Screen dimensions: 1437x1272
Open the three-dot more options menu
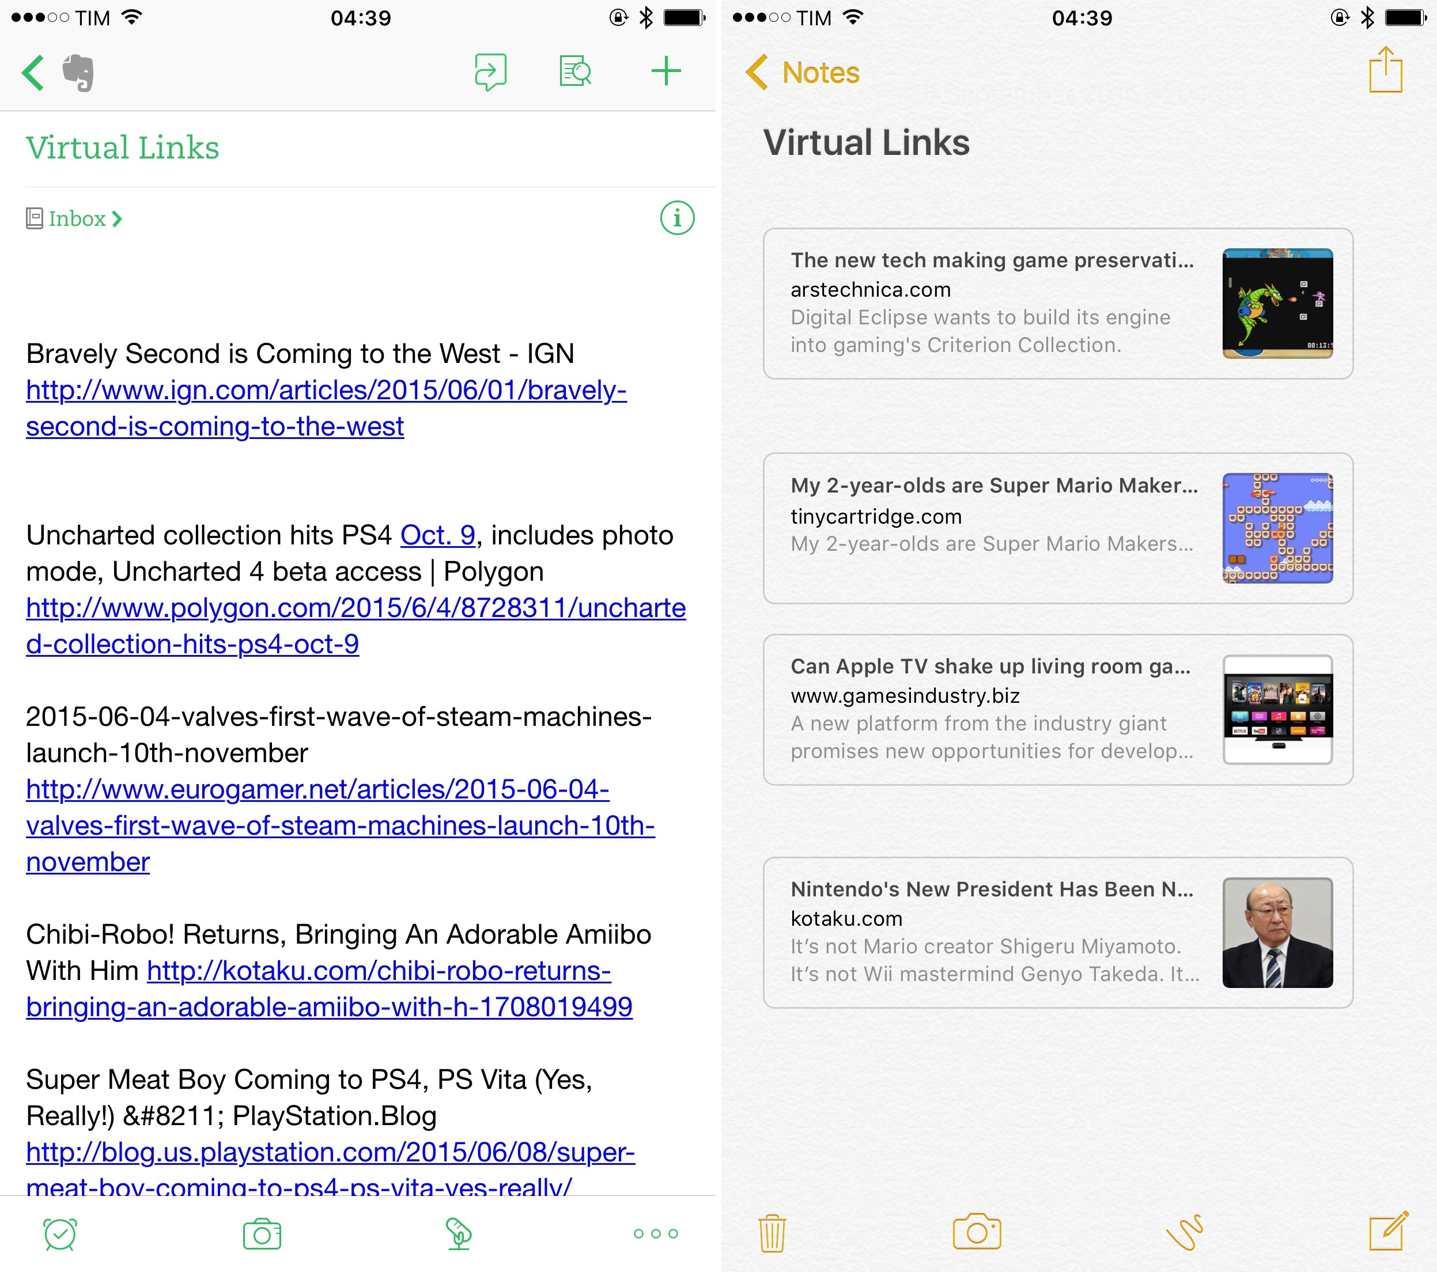(x=655, y=1233)
